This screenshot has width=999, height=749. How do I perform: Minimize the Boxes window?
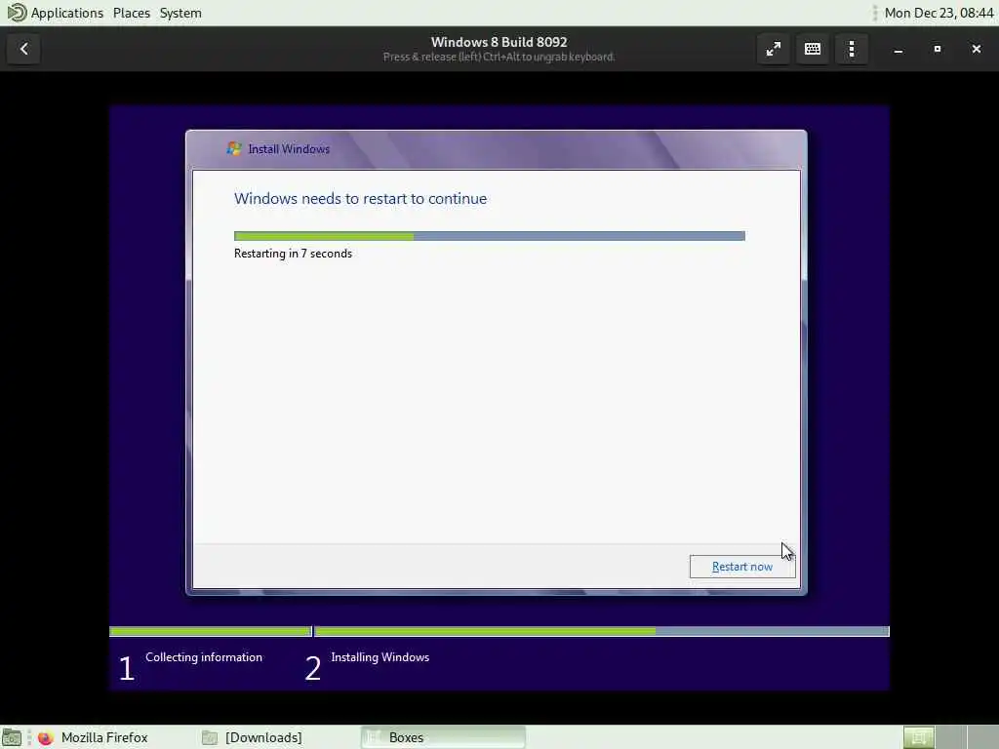(x=899, y=49)
